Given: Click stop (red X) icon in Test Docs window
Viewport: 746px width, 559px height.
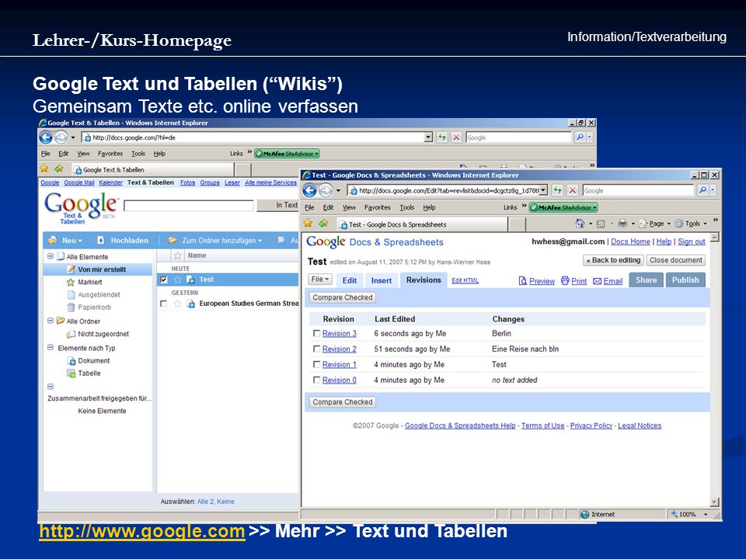Looking at the screenshot, I should [x=573, y=190].
